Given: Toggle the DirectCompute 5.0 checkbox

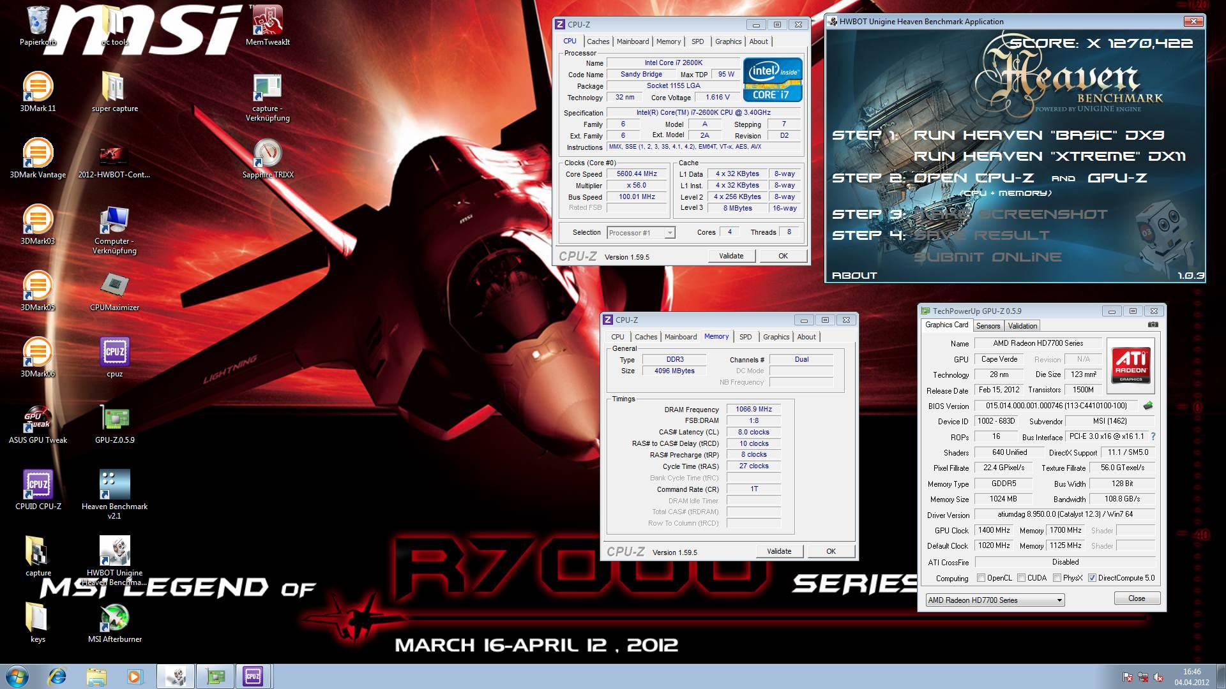Looking at the screenshot, I should coord(1093,578).
